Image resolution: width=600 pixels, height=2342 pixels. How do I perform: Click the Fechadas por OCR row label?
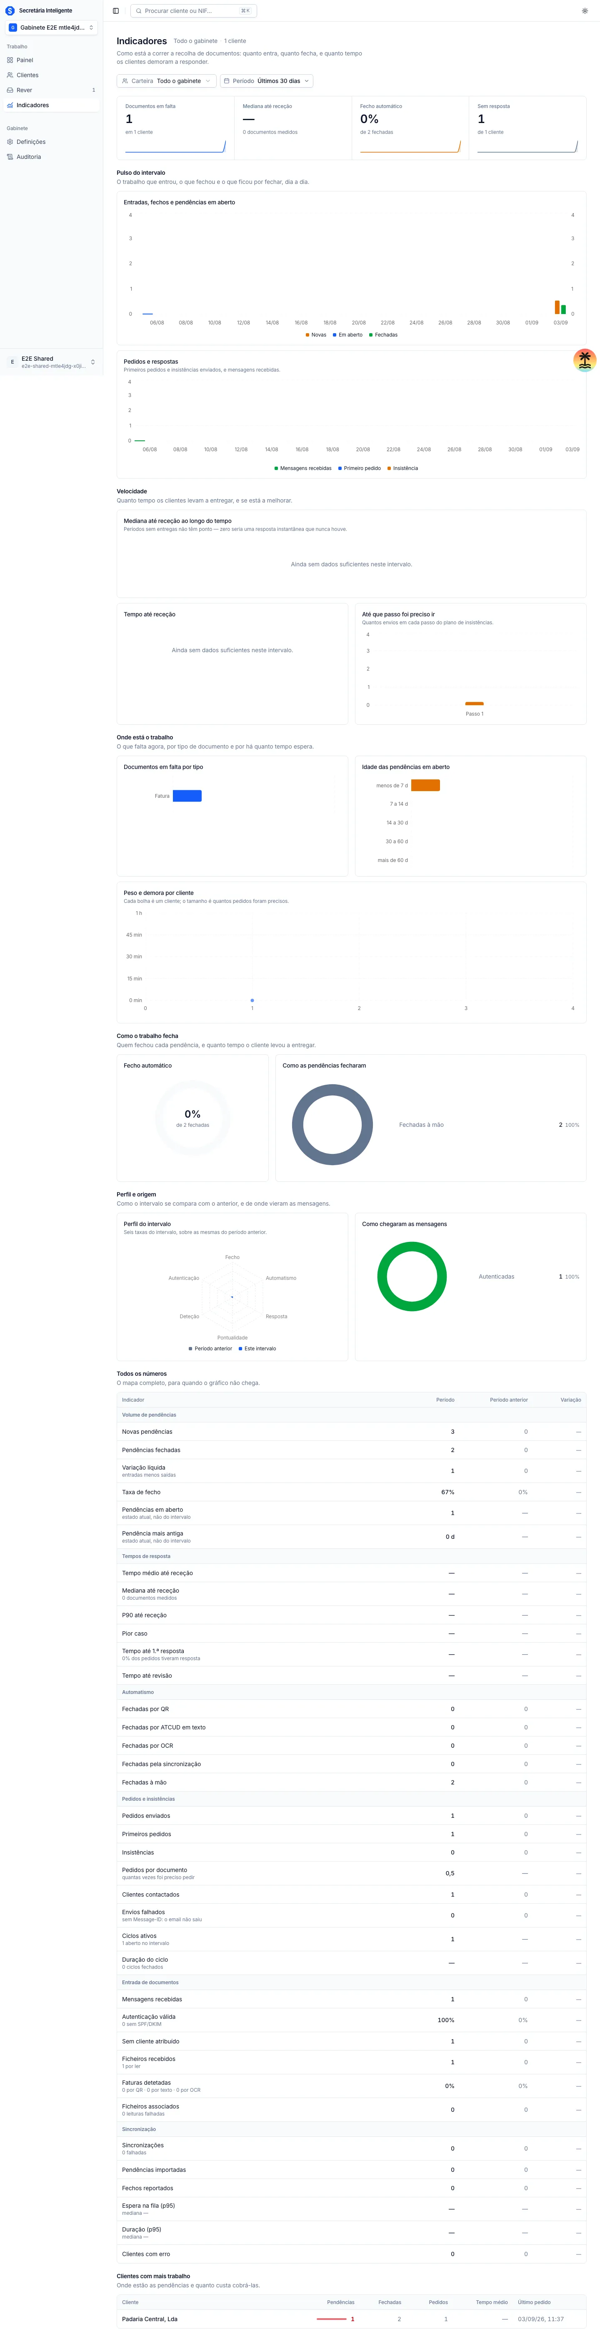click(x=148, y=1746)
